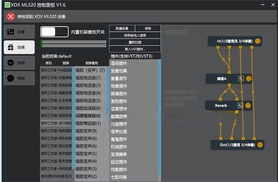The width and height of the screenshot is (278, 182).
Task: Select 音量调节 in the plugin list
Action: click(134, 79)
